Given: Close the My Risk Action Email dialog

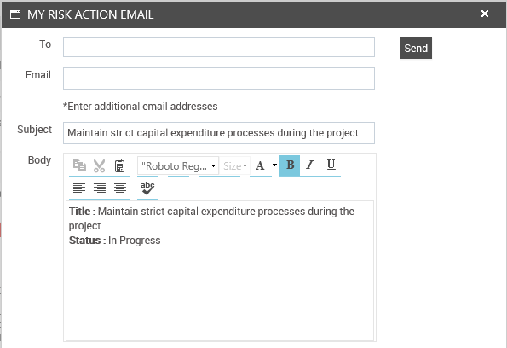Looking at the screenshot, I should (x=485, y=14).
